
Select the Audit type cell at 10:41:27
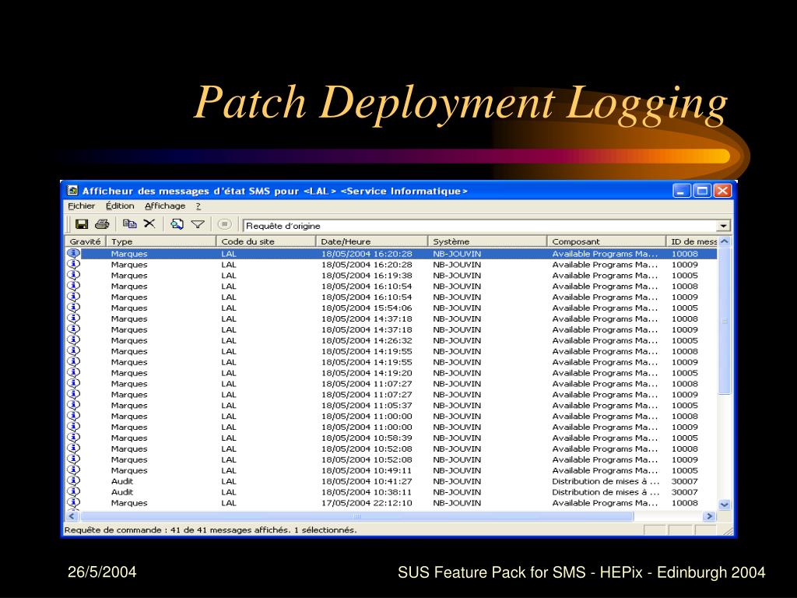pyautogui.click(x=122, y=481)
